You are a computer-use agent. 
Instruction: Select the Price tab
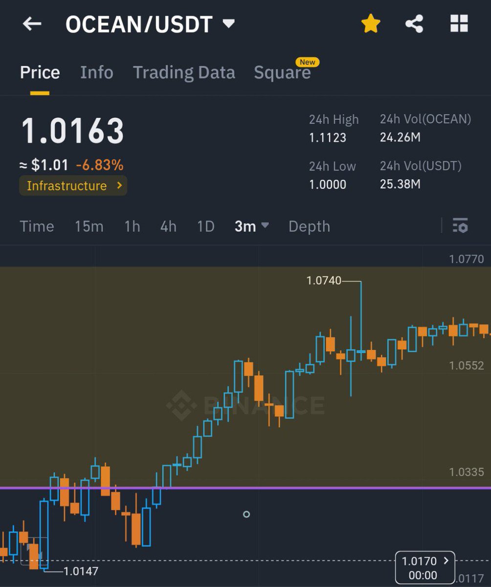click(x=39, y=72)
